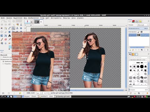This screenshot has width=150, height=112.
Task: Select the Paths tool
Action: point(6,28)
